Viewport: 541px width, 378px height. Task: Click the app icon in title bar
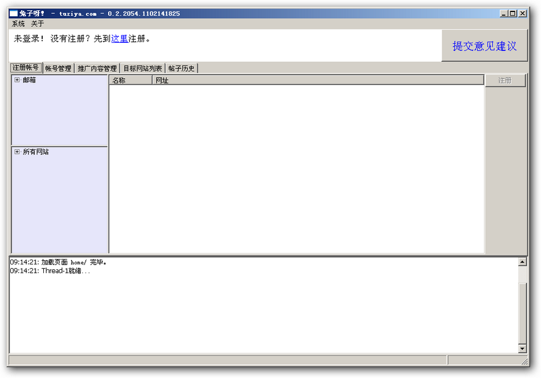(13, 13)
